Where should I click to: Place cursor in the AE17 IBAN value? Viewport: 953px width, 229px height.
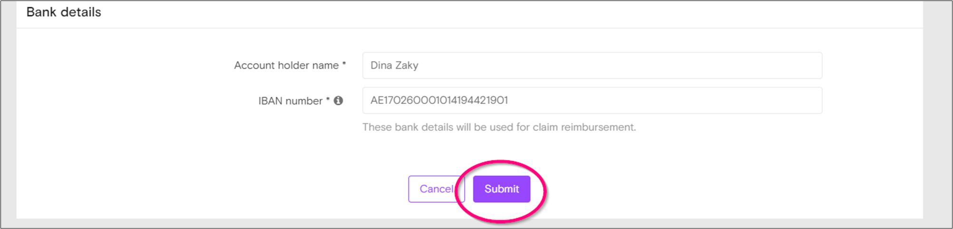coord(439,100)
